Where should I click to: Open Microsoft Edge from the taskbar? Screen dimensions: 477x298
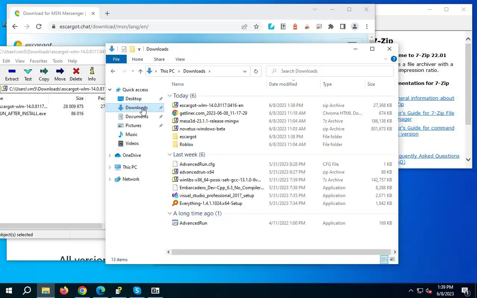(101, 291)
